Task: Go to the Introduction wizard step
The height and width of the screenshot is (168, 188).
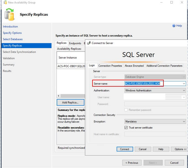Action: [10, 27]
